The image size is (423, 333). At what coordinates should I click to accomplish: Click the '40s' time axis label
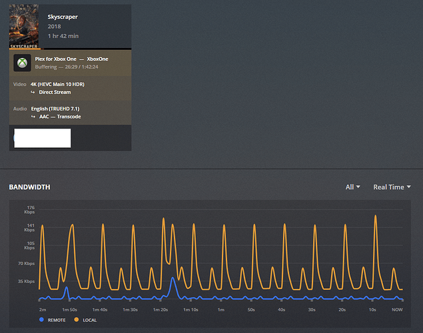coord(281,310)
